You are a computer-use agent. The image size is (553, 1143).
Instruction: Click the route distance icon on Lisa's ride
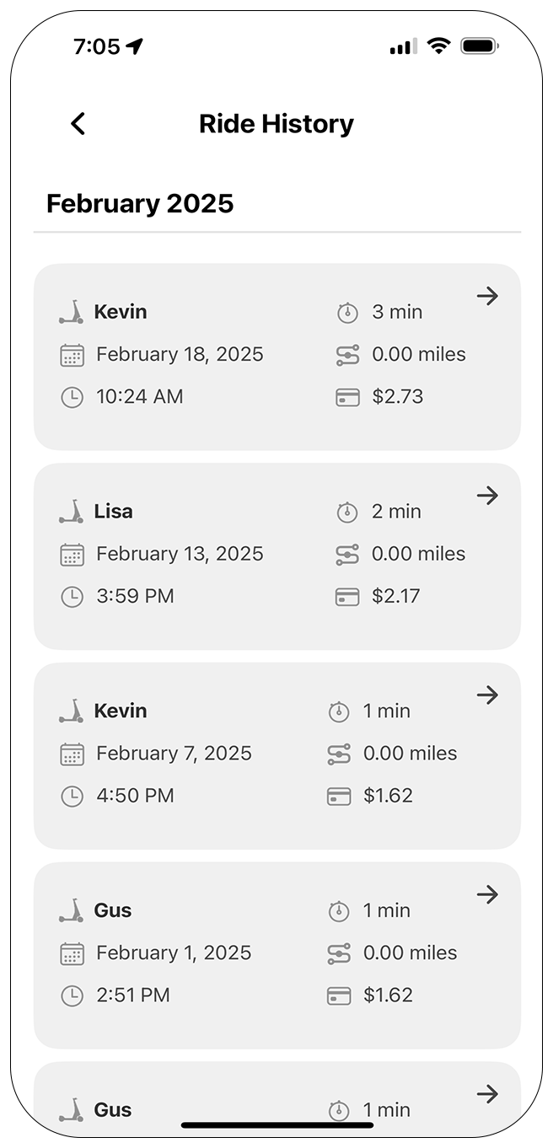tap(347, 555)
